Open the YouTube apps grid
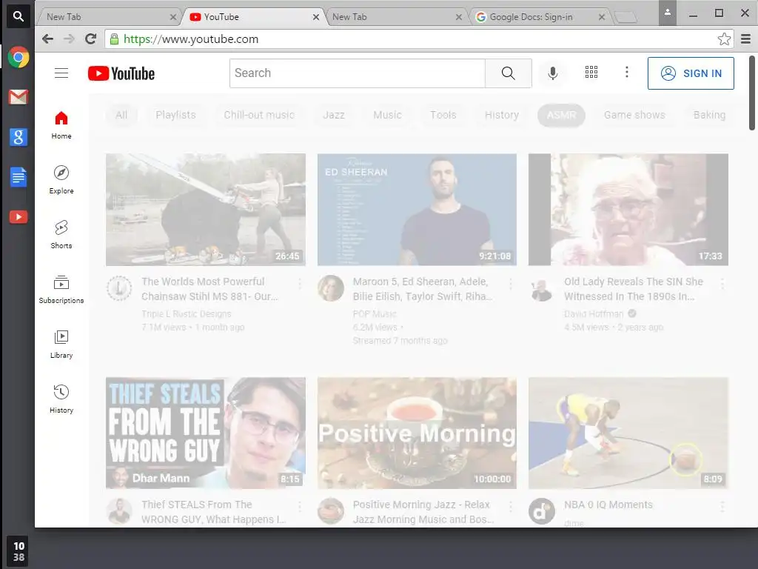758x569 pixels. point(591,72)
